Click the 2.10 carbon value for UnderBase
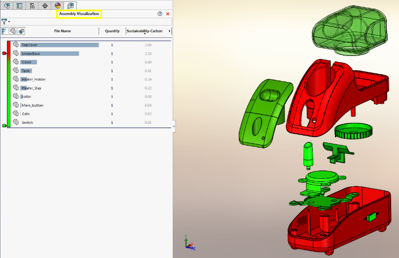This screenshot has height=258, width=399. tap(148, 54)
